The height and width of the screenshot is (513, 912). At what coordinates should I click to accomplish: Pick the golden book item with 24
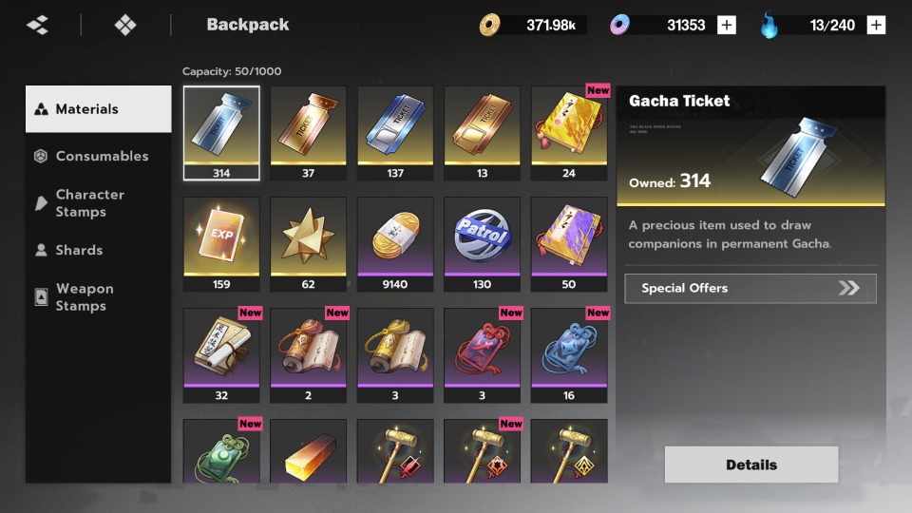(x=569, y=133)
